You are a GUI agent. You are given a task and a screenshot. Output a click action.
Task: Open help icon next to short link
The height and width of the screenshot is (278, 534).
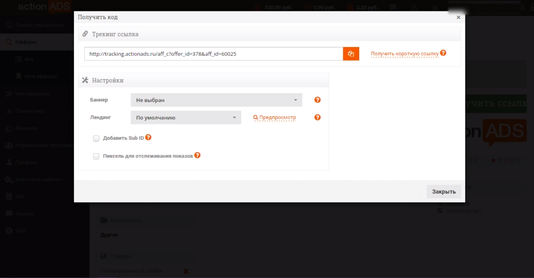click(443, 53)
